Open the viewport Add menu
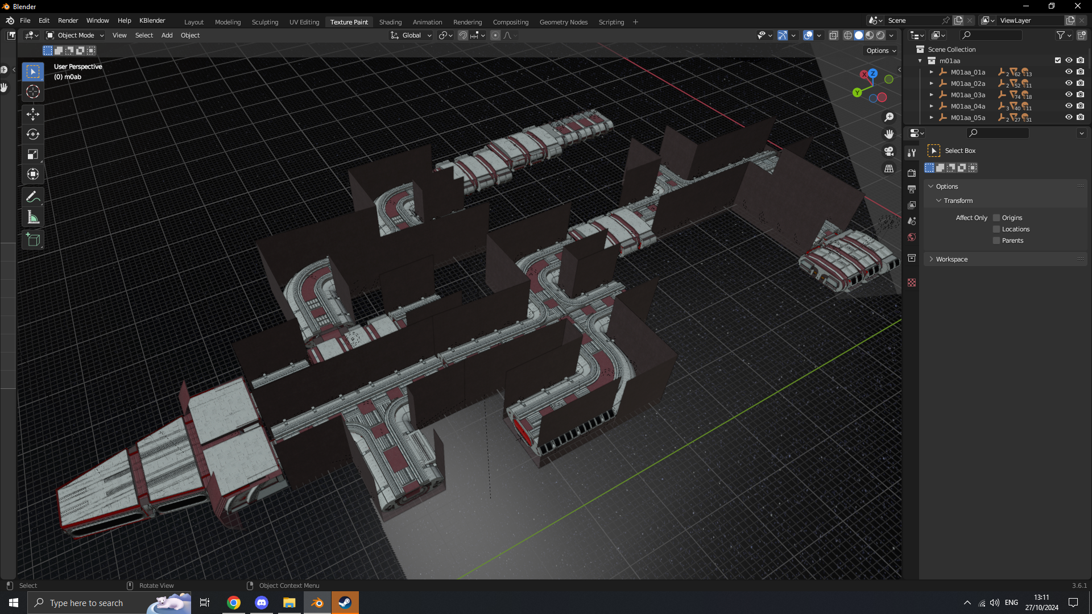 click(167, 35)
